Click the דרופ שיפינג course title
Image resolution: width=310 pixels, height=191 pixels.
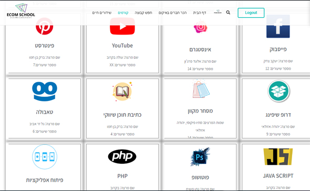[x=278, y=115]
